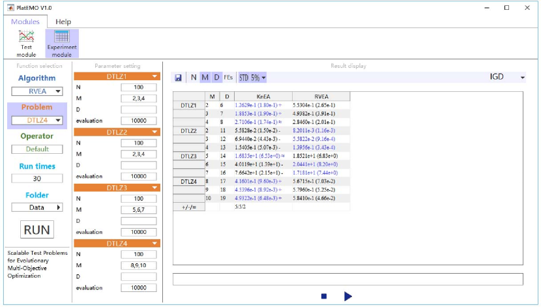Toggle the D column display
The width and height of the screenshot is (541, 307).
[x=216, y=78]
